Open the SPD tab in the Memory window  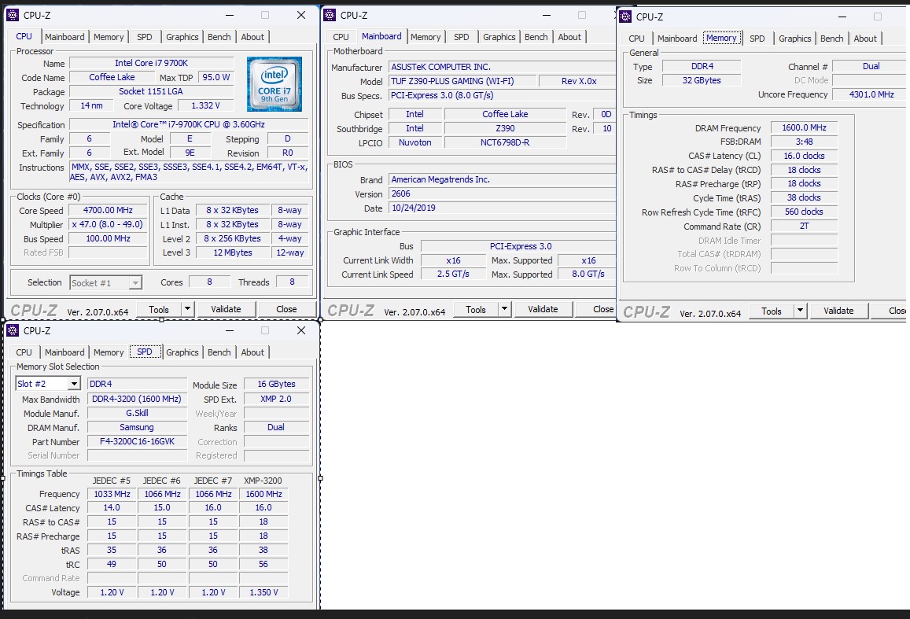click(x=757, y=39)
